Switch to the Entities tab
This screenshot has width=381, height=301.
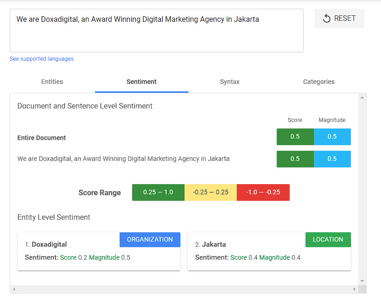click(x=52, y=82)
